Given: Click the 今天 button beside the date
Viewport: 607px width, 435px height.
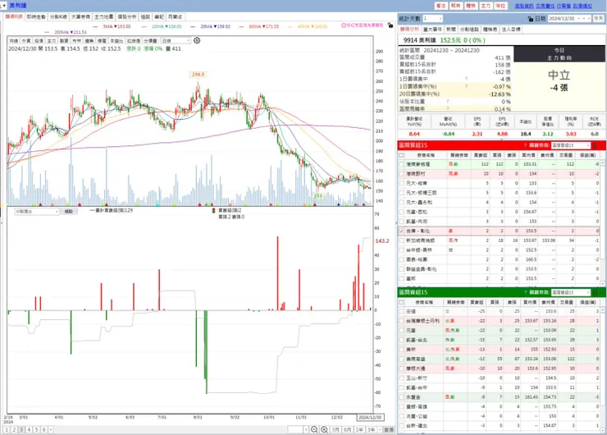Looking at the screenshot, I should (x=599, y=19).
